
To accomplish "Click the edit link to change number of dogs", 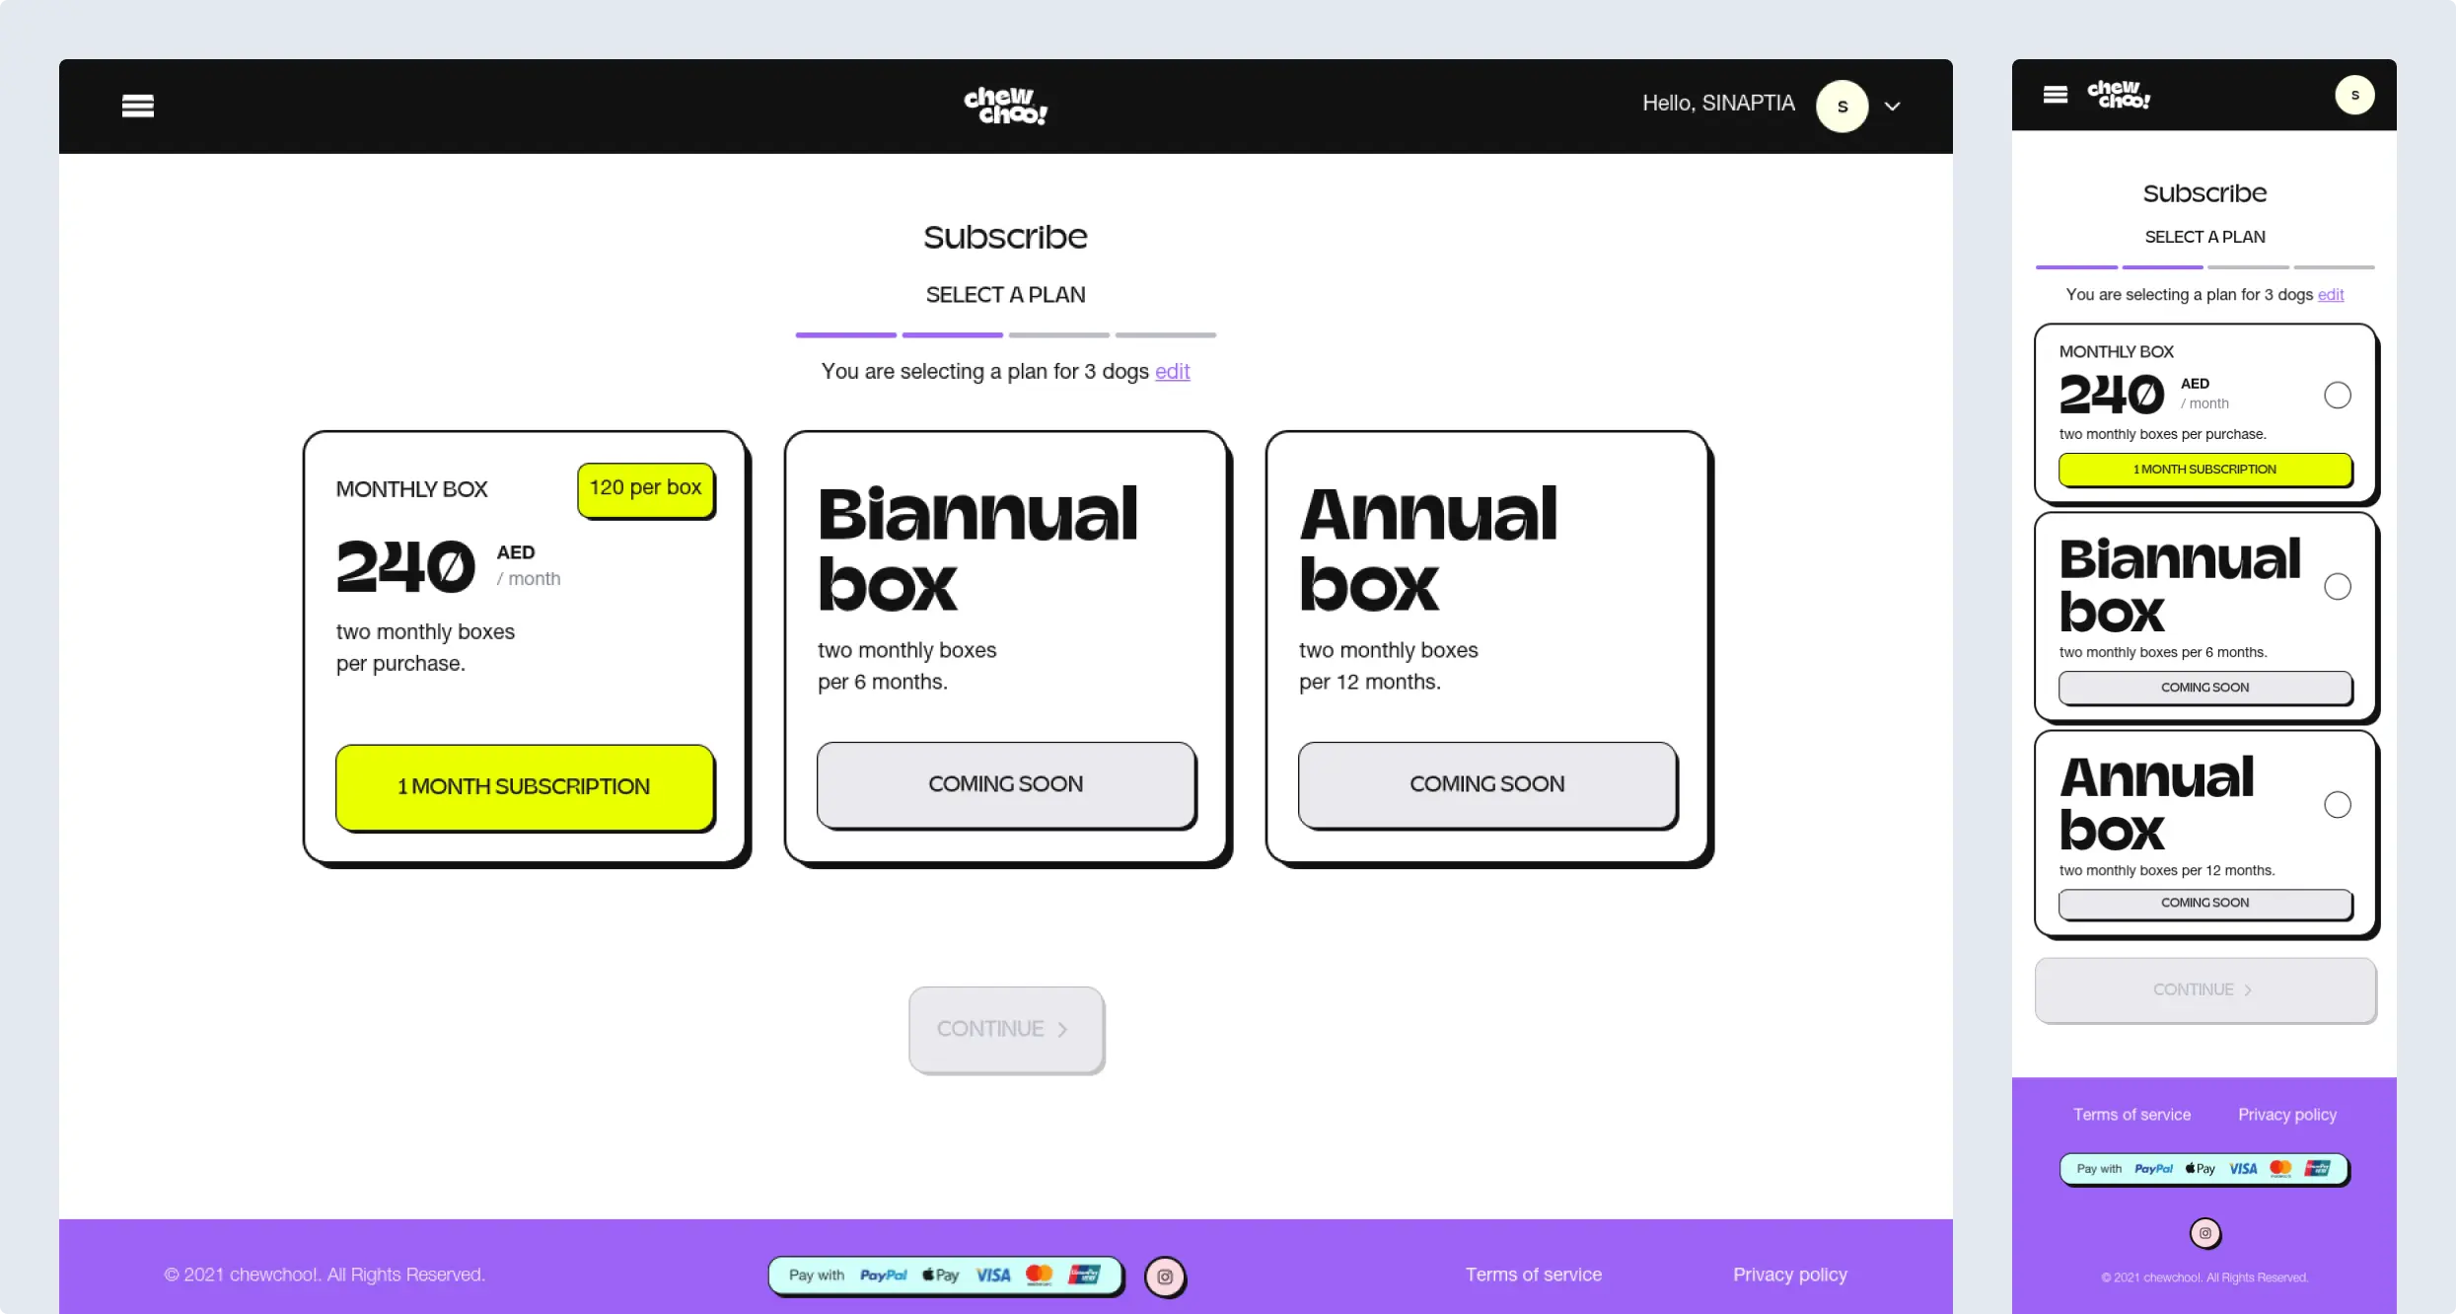I will click(x=1172, y=372).
